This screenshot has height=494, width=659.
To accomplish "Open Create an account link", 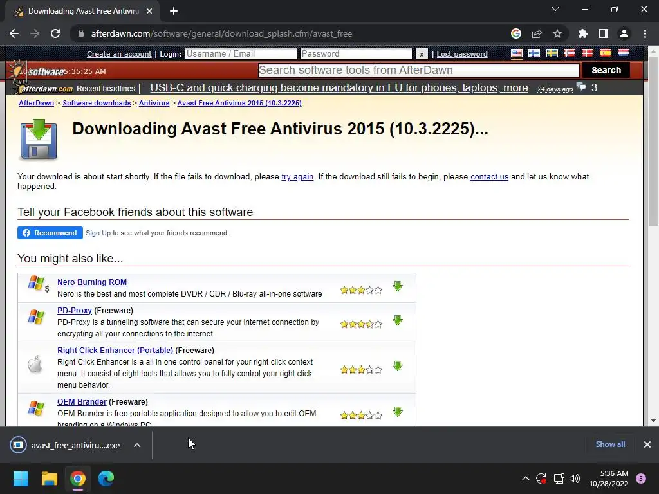I will (x=119, y=54).
